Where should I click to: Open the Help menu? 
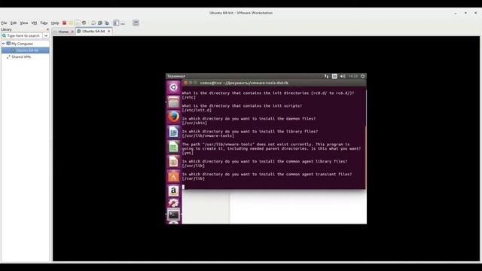[55, 23]
